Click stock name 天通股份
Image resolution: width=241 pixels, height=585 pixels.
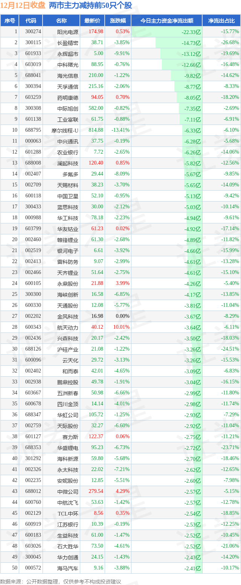68,305
